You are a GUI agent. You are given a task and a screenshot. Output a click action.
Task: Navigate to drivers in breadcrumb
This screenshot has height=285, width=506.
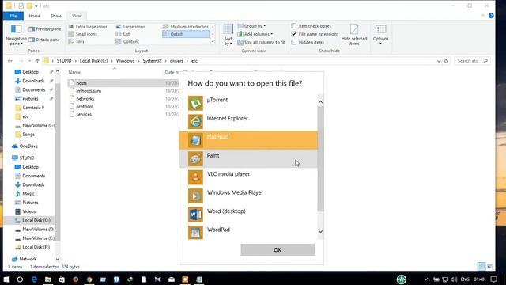176,61
